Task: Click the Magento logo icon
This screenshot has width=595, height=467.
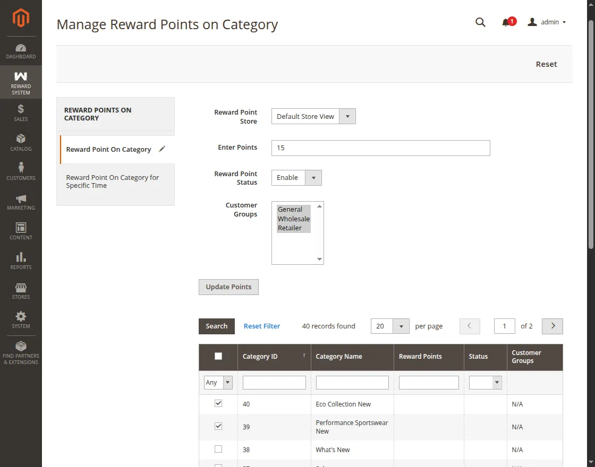Action: pyautogui.click(x=21, y=18)
